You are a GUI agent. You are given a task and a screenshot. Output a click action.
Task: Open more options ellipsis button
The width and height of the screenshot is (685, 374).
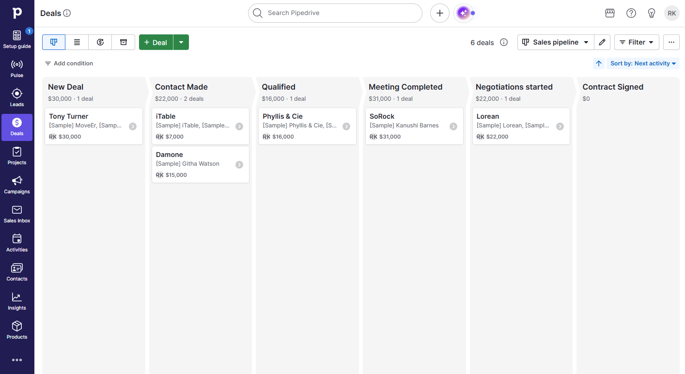coord(671,42)
